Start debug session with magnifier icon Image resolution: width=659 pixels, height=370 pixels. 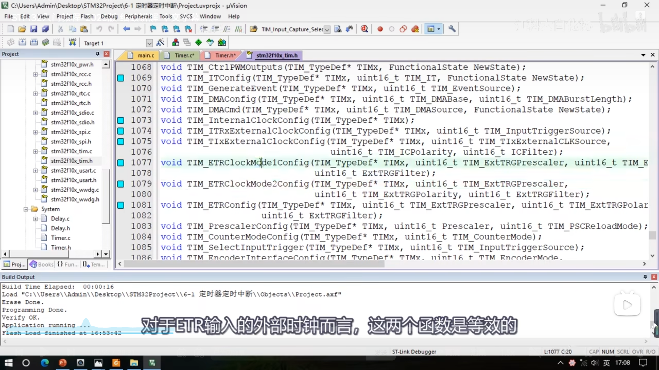[x=364, y=29]
